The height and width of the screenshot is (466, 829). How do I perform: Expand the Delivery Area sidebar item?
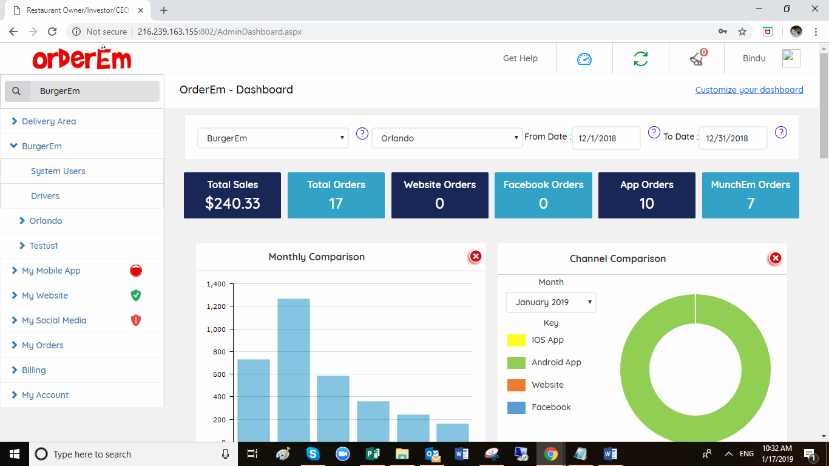click(49, 121)
